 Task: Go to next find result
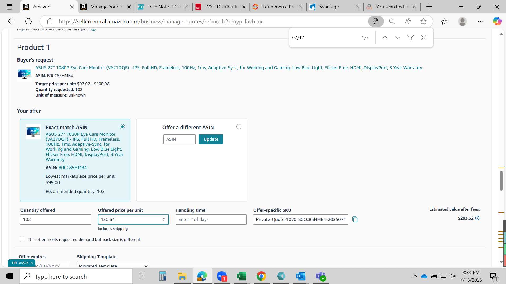pyautogui.click(x=398, y=38)
